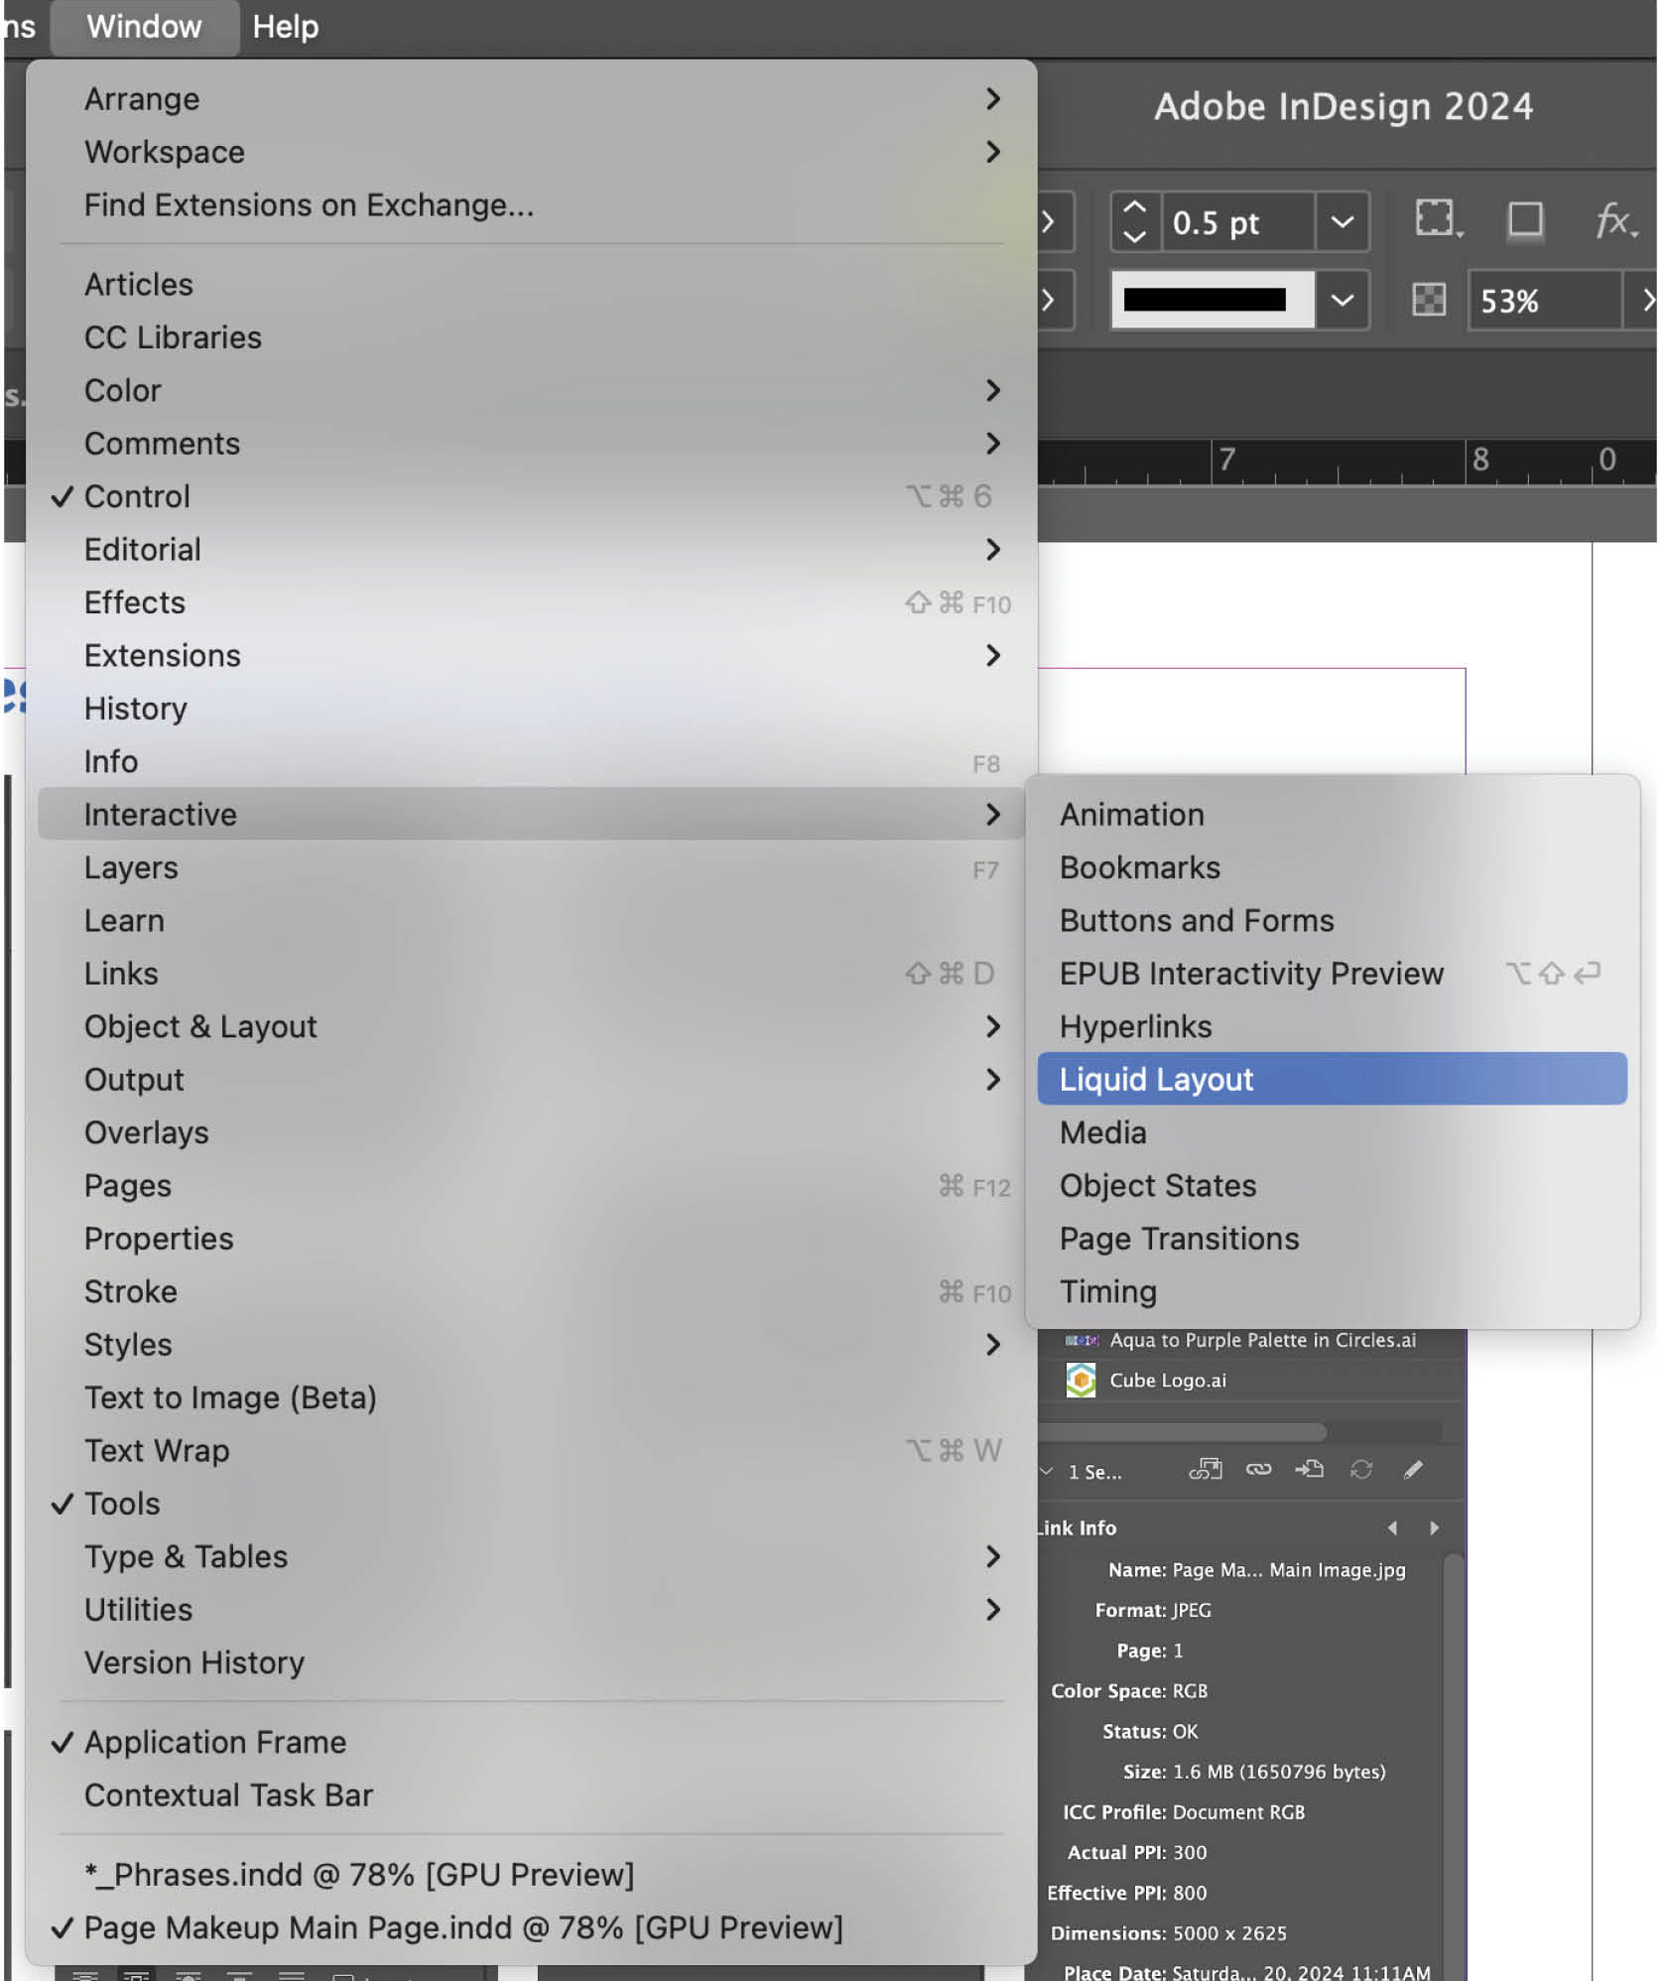
Task: Open the Window menu in menu bar
Action: tap(144, 27)
